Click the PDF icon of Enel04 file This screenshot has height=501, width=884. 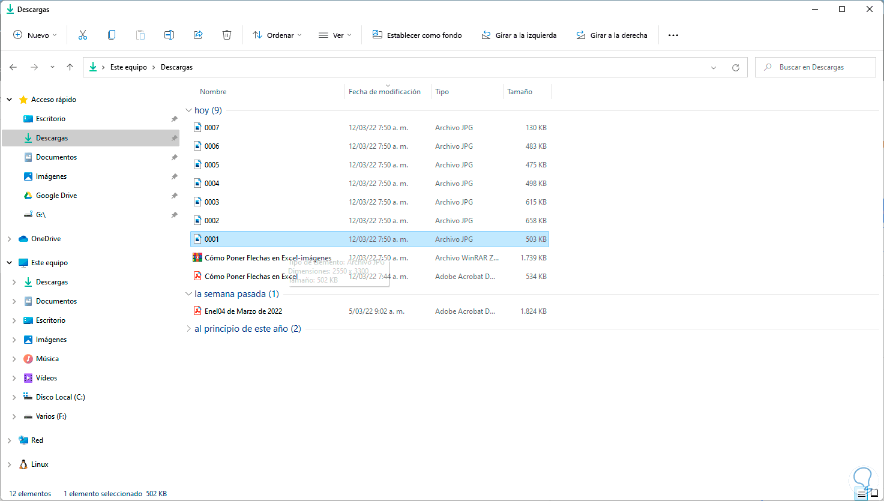tap(197, 311)
